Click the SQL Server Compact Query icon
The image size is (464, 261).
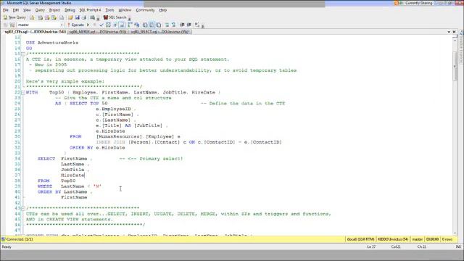pyautogui.click(x=62, y=17)
